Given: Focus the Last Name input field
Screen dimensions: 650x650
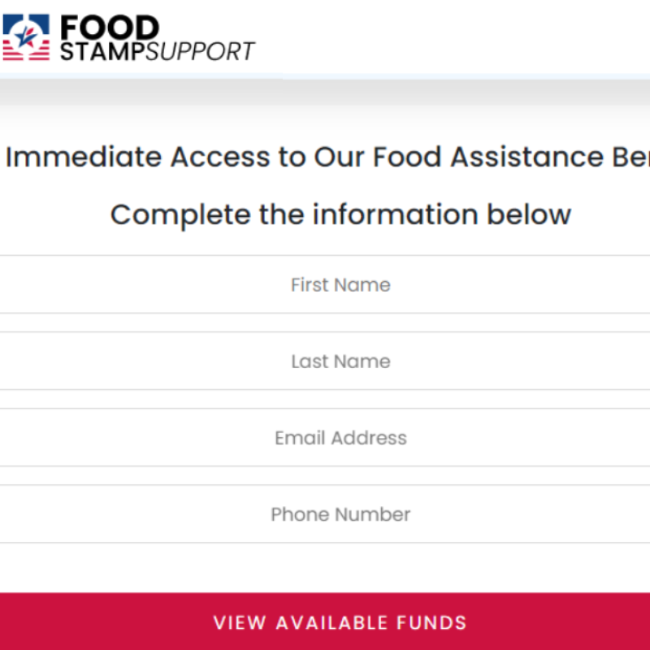Looking at the screenshot, I should click(325, 361).
